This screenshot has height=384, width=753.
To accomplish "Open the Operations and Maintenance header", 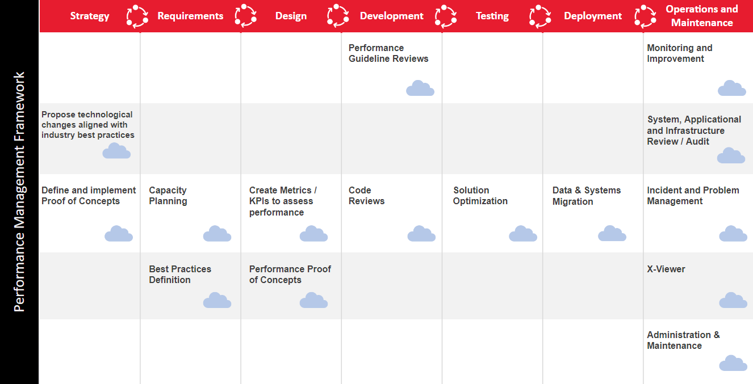I will pos(701,16).
